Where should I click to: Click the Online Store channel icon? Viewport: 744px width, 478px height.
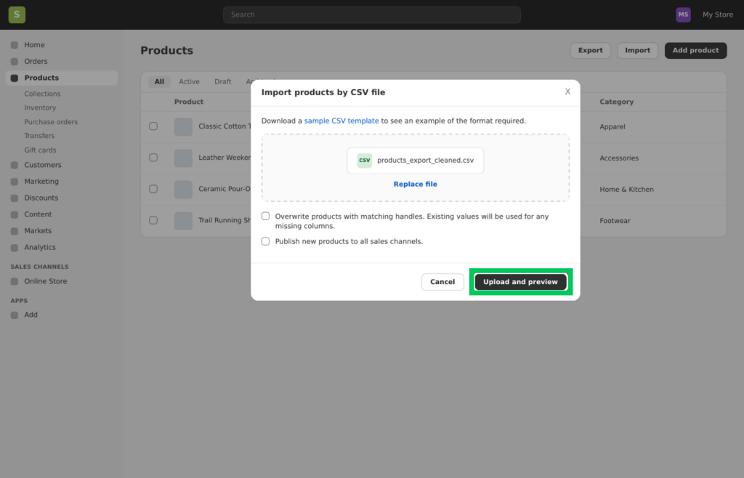pos(15,282)
